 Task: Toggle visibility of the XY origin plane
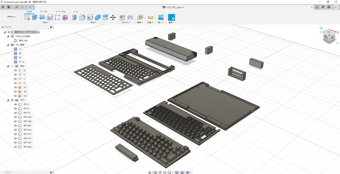[x=15, y=87]
